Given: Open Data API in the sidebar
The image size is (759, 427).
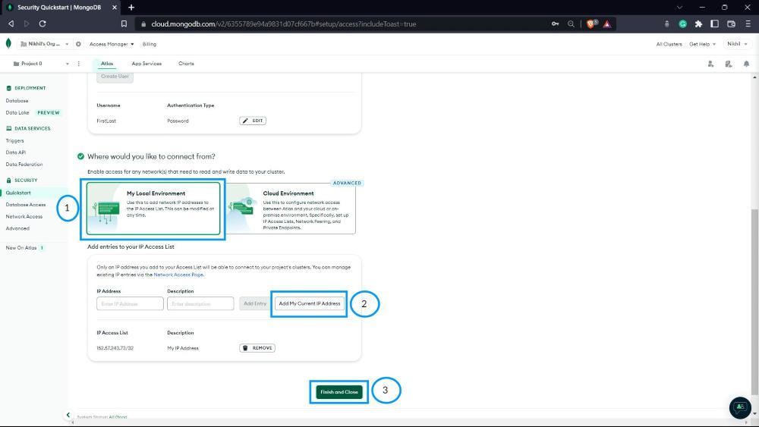Looking at the screenshot, I should 15,152.
